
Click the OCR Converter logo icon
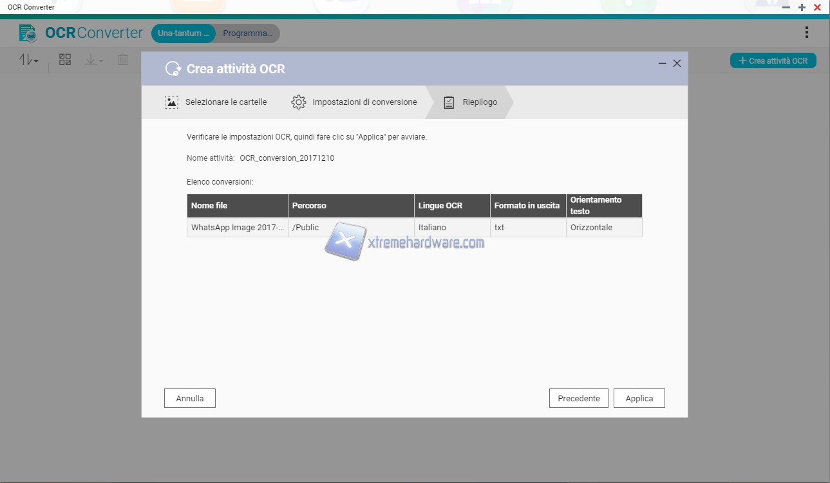click(x=28, y=33)
